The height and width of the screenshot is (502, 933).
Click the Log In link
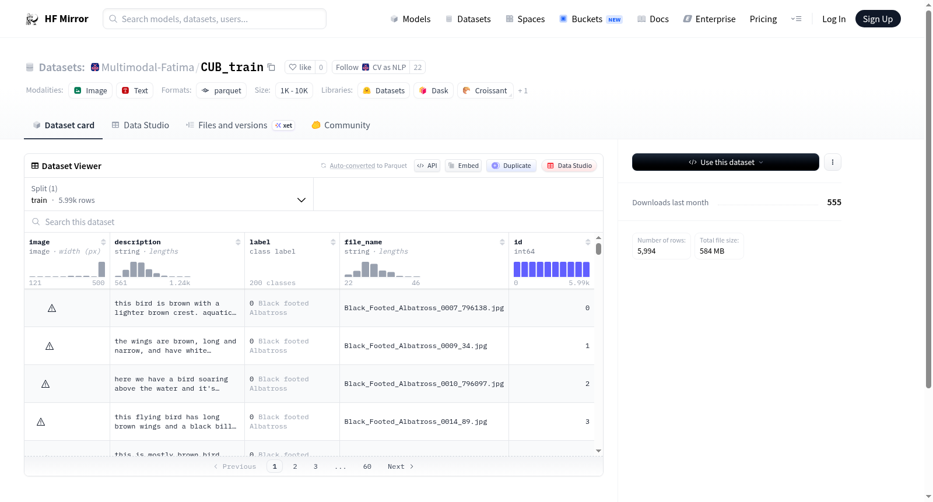(x=834, y=19)
